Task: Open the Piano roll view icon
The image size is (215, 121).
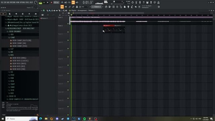Action: coord(110,7)
